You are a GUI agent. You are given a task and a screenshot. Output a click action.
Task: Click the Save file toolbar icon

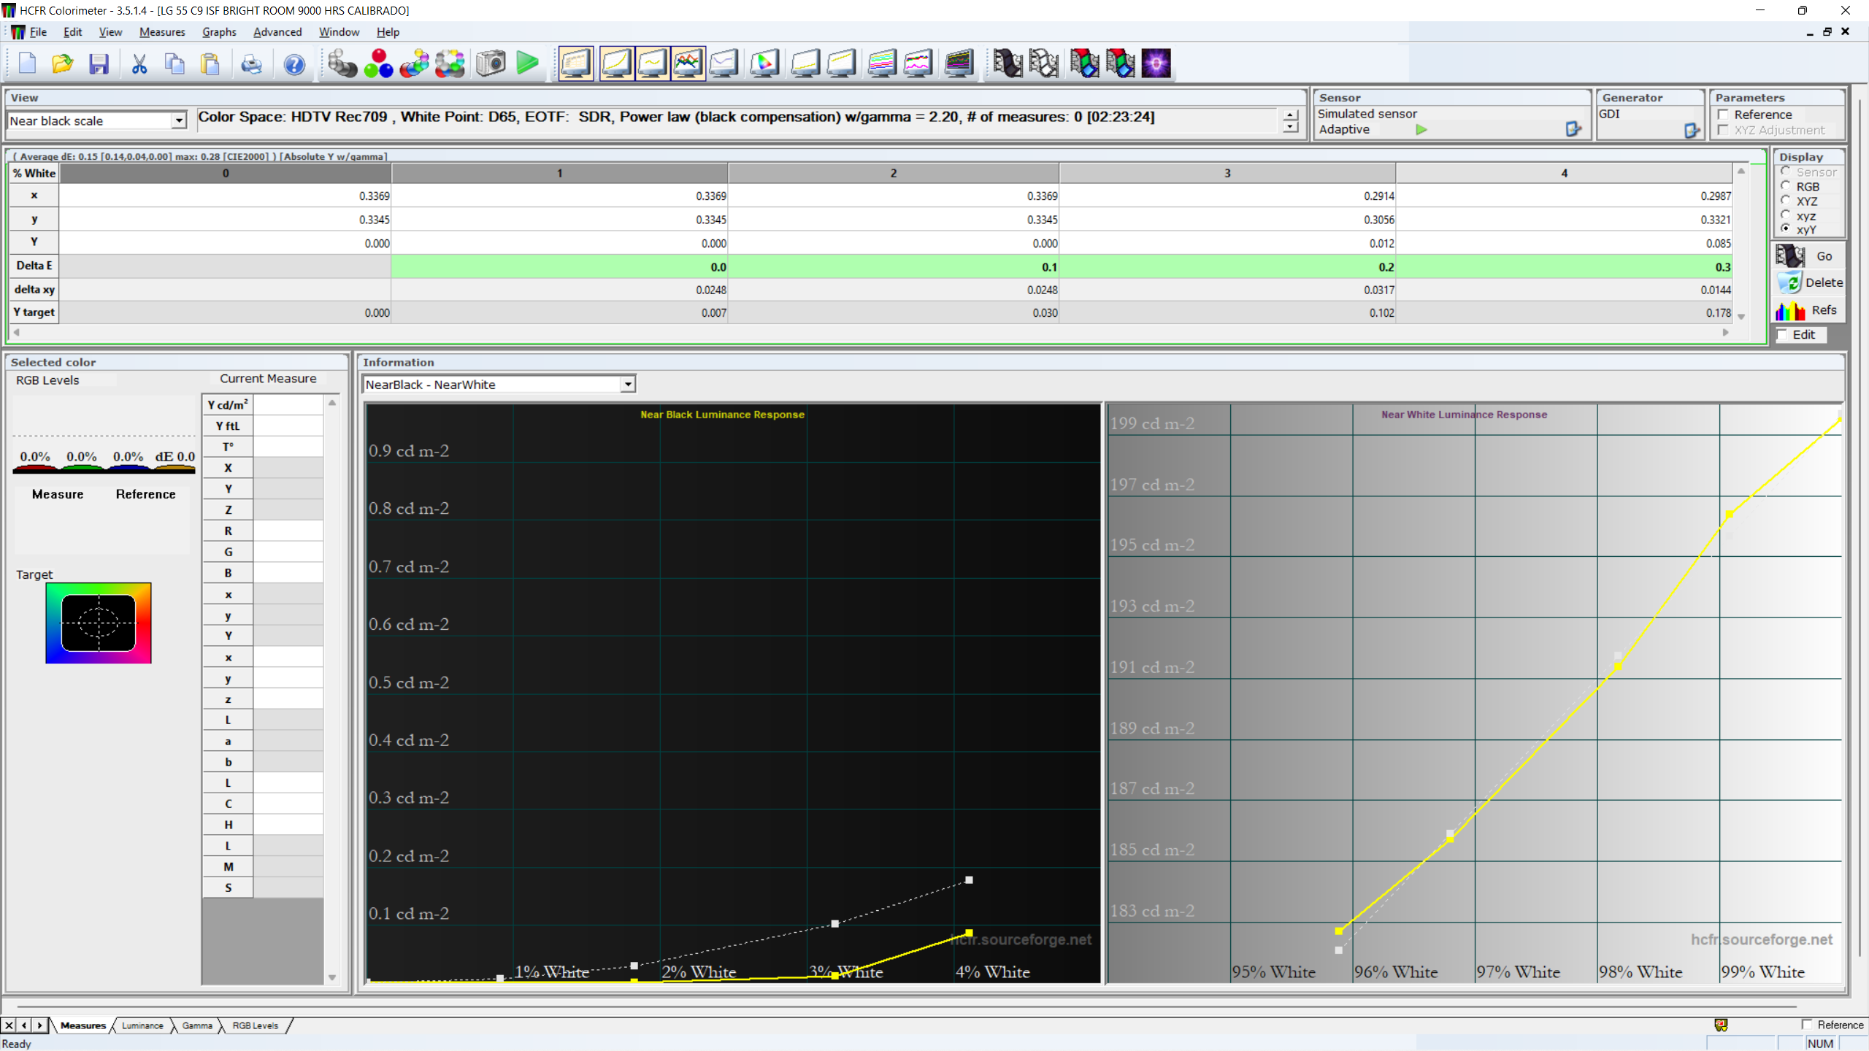click(99, 64)
